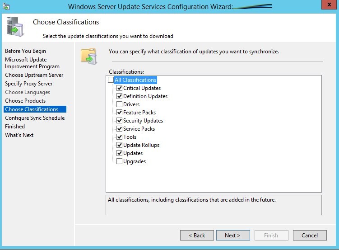Jump to the Specify Proxy Server step

[x=28, y=84]
